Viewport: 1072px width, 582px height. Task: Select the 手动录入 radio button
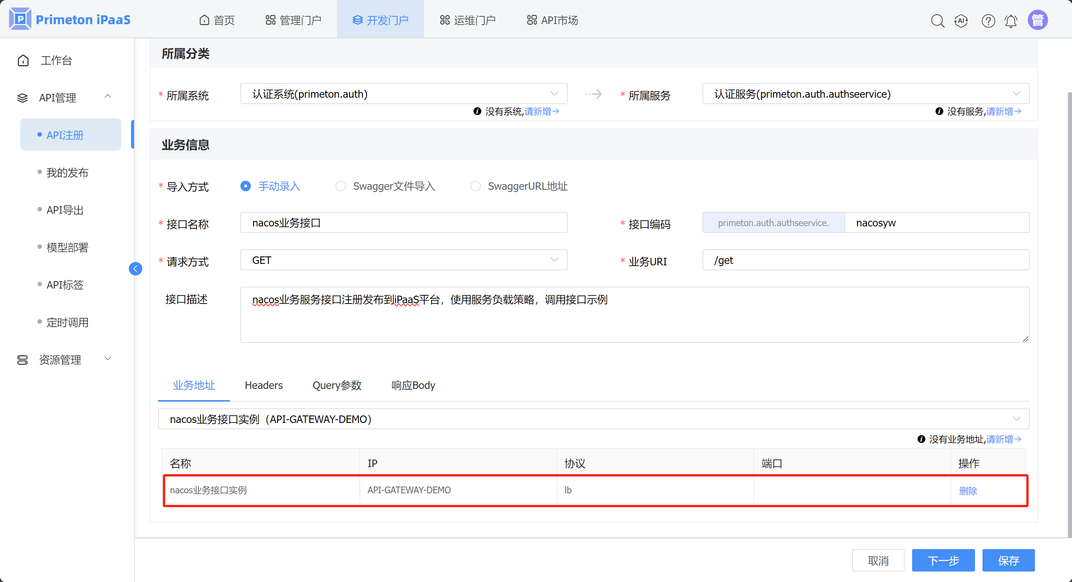click(246, 186)
